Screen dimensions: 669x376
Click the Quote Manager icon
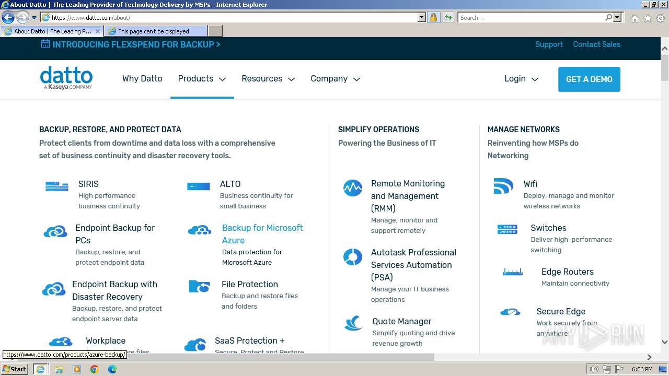(354, 323)
